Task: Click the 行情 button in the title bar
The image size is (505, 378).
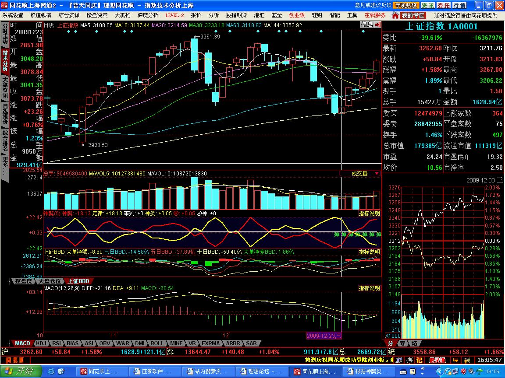Action: 459,5
